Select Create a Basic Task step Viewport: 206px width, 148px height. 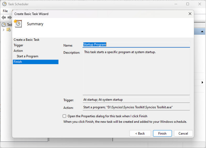27,40
